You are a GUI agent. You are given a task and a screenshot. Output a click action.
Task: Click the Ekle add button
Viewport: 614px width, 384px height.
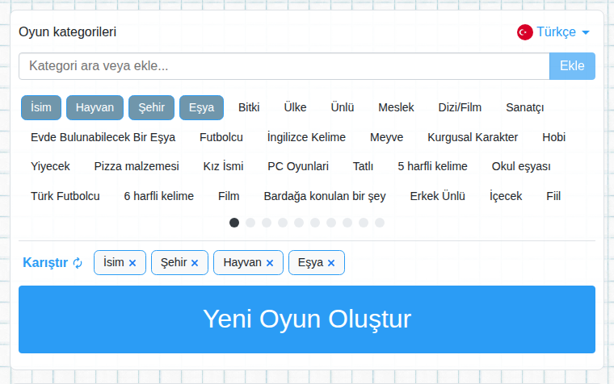[572, 66]
